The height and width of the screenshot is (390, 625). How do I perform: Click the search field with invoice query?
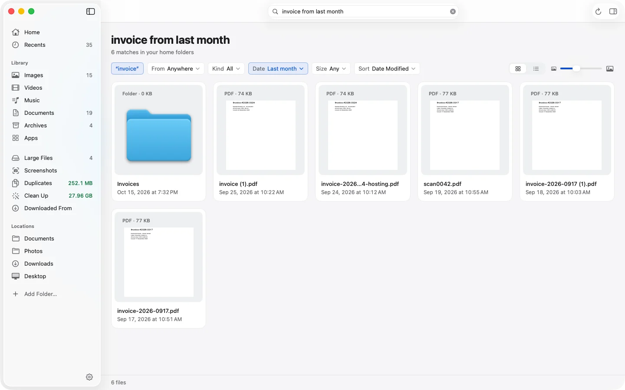(363, 12)
